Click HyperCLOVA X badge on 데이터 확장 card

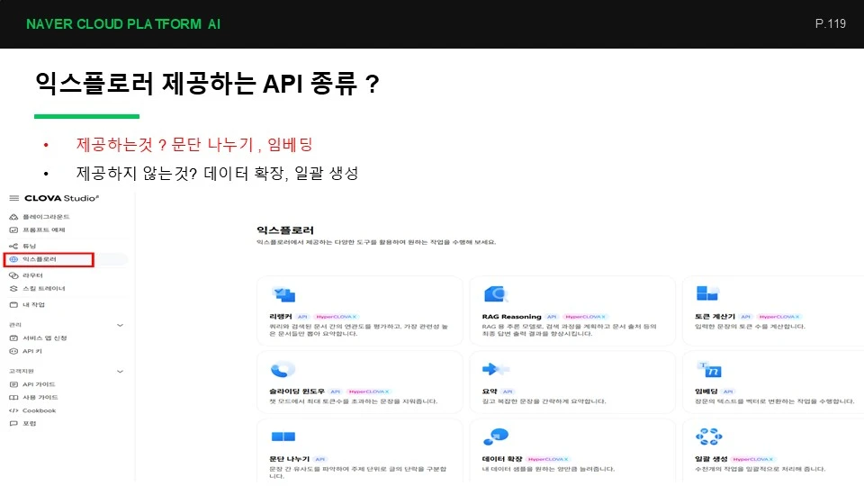point(547,460)
